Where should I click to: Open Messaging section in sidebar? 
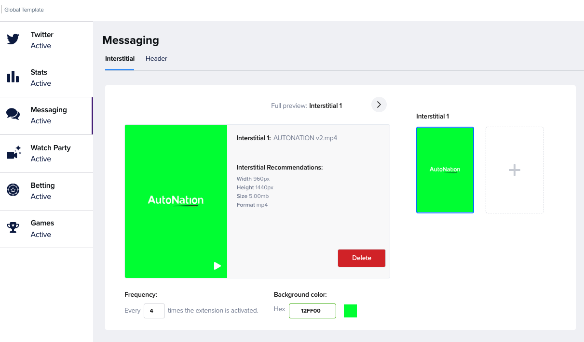coord(46,116)
